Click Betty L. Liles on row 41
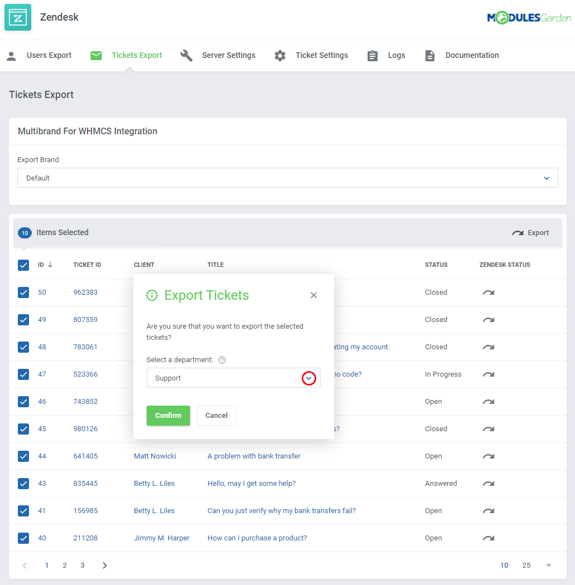This screenshot has width=575, height=585. [x=154, y=511]
